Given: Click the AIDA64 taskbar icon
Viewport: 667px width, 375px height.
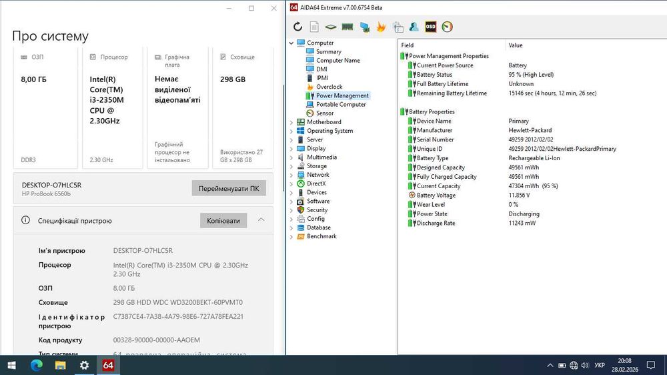Looking at the screenshot, I should (x=108, y=365).
